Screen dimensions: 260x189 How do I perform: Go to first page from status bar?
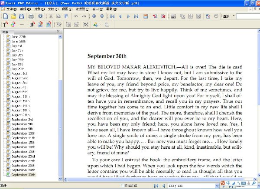[156, 186]
